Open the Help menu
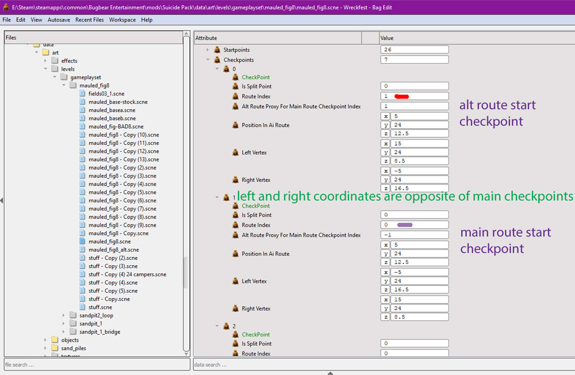The width and height of the screenshot is (575, 375). (147, 20)
